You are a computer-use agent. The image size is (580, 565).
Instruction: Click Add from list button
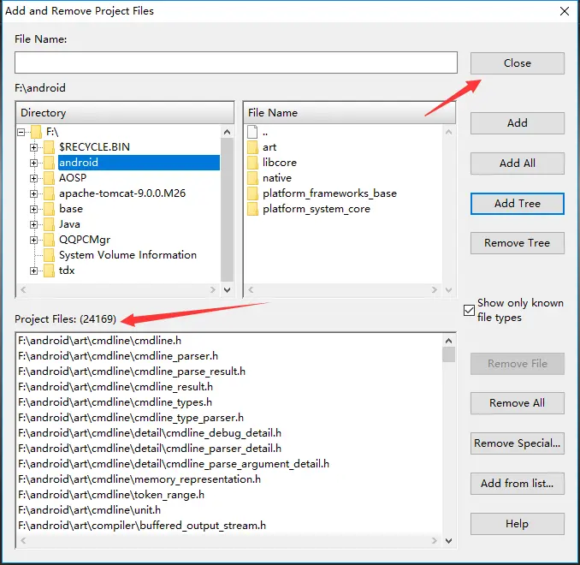(517, 484)
